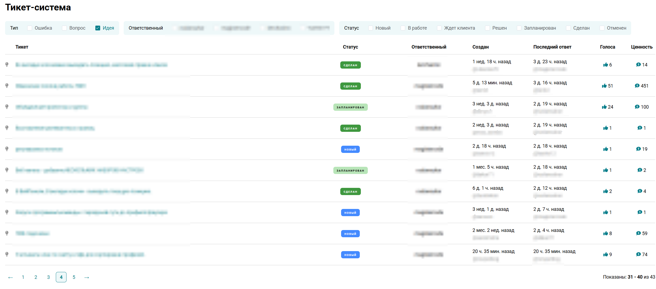
Task: Click next page arrow in pagination
Action: [x=87, y=278]
